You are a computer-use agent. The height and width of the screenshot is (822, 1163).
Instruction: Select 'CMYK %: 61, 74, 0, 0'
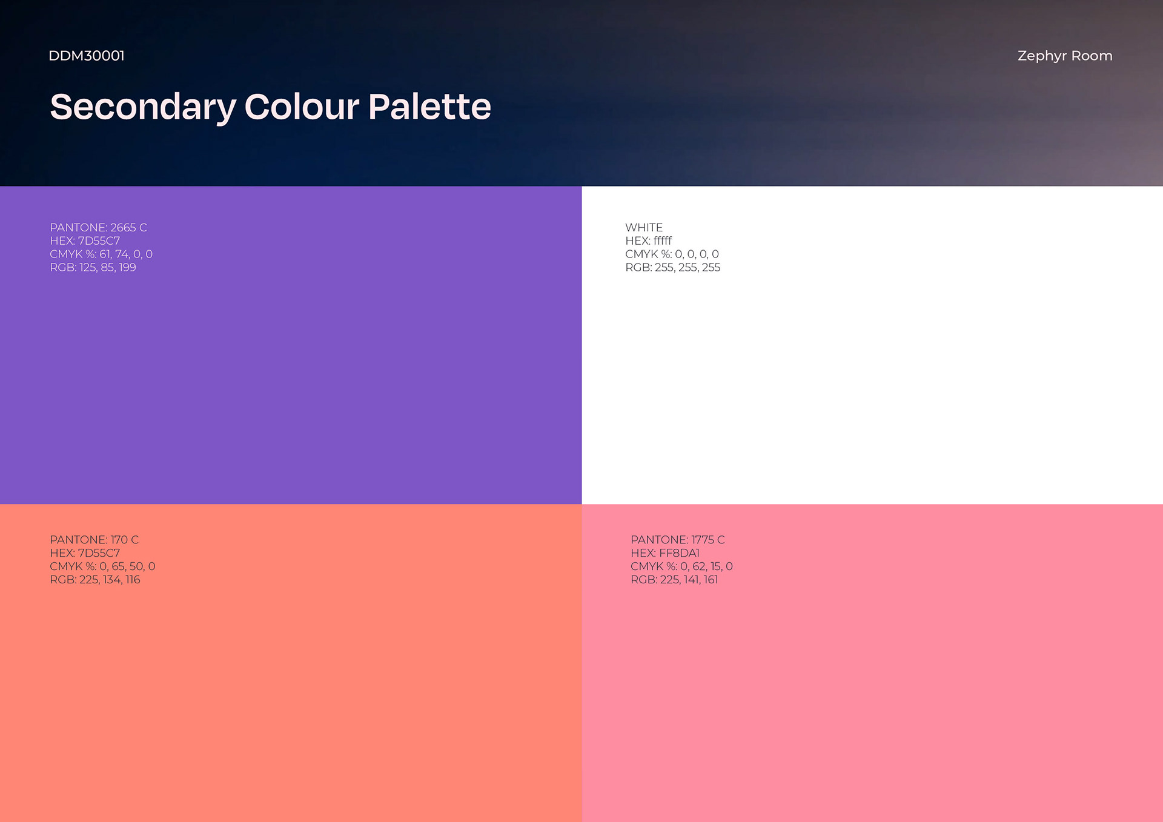(101, 254)
